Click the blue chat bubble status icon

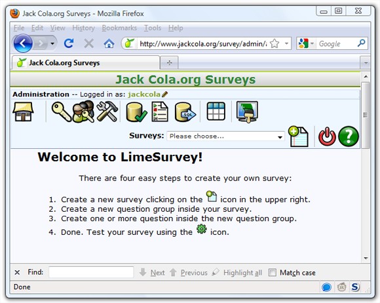click(x=326, y=287)
